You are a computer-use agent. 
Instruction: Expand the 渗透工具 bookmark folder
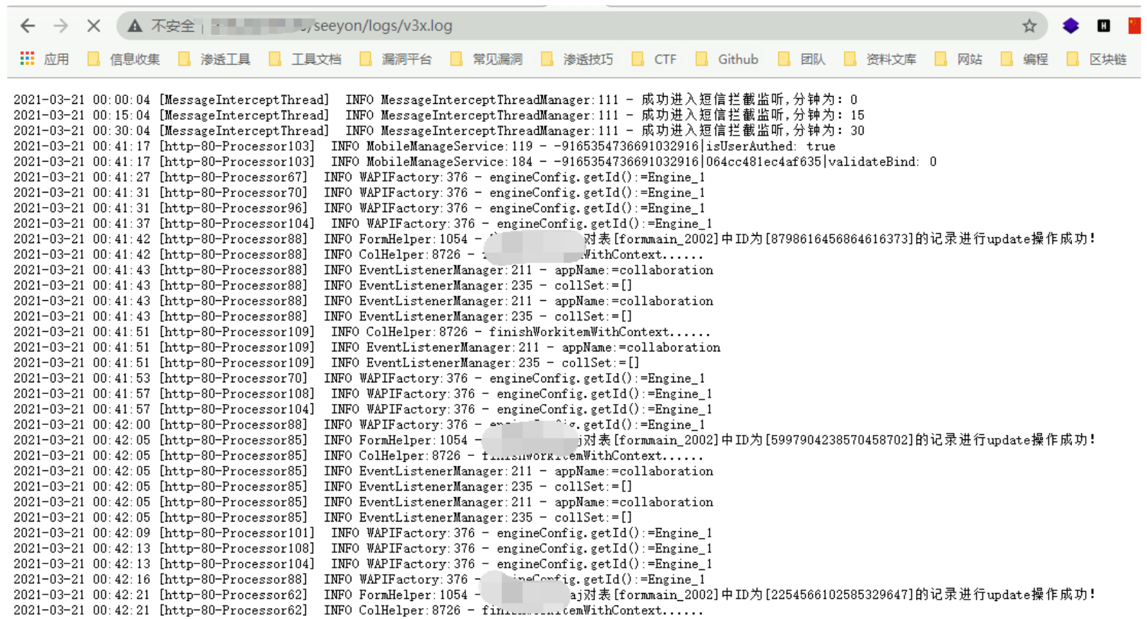coord(215,59)
